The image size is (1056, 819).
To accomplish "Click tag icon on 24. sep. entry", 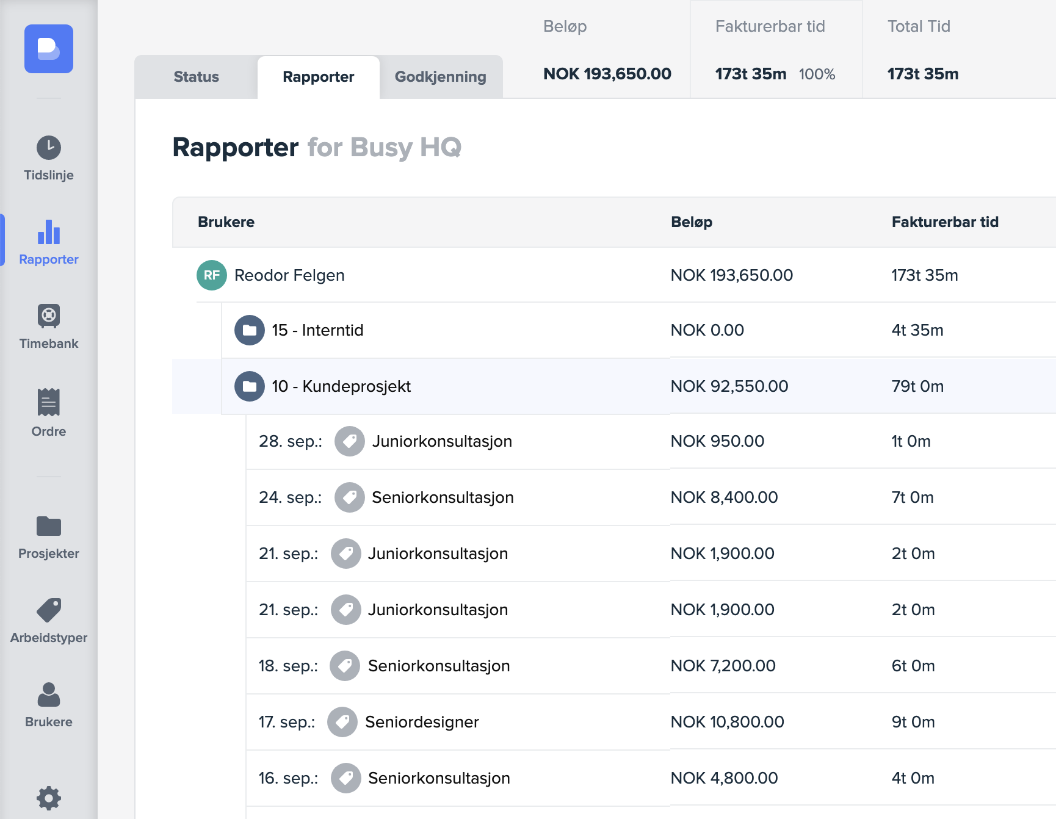I will pos(350,497).
